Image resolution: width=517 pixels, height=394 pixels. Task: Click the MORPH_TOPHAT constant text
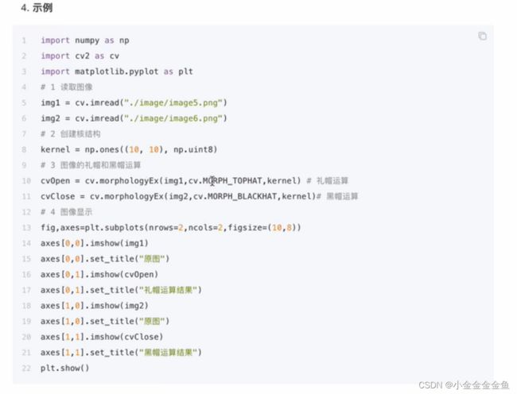tap(232, 180)
